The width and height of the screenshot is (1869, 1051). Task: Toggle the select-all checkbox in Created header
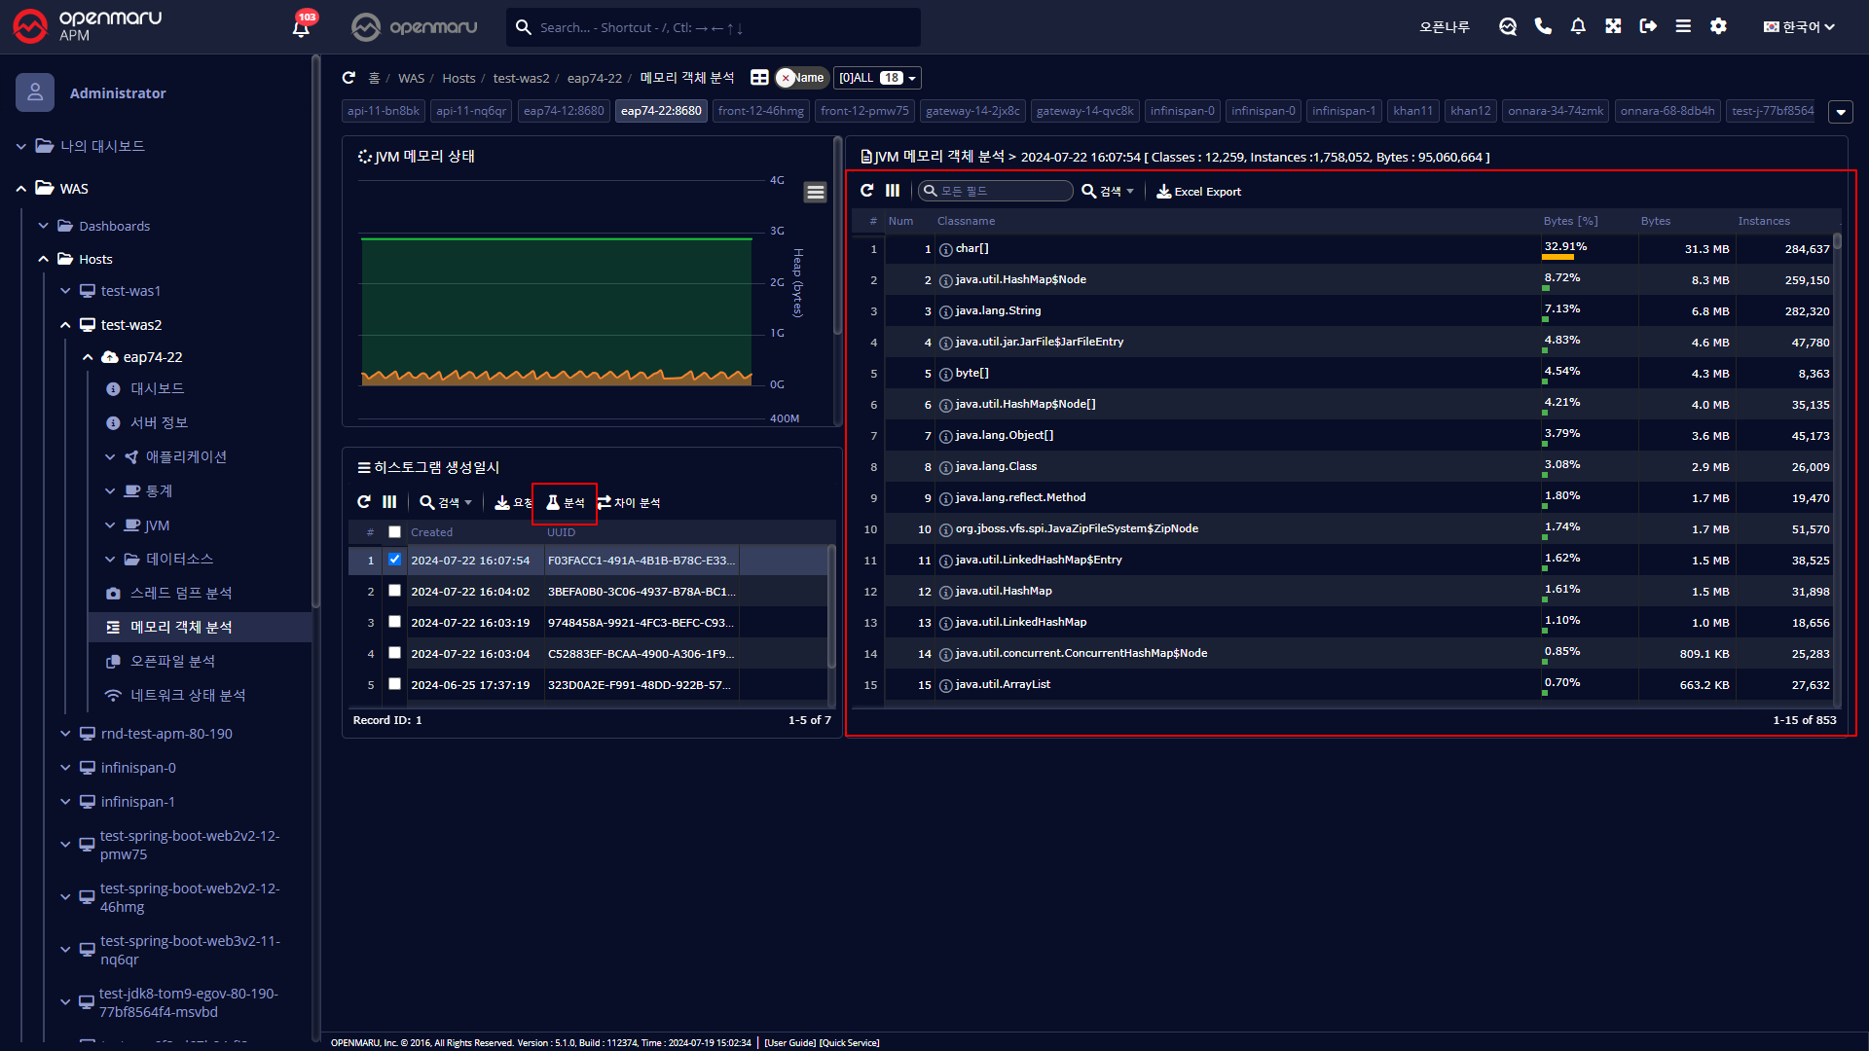(394, 532)
